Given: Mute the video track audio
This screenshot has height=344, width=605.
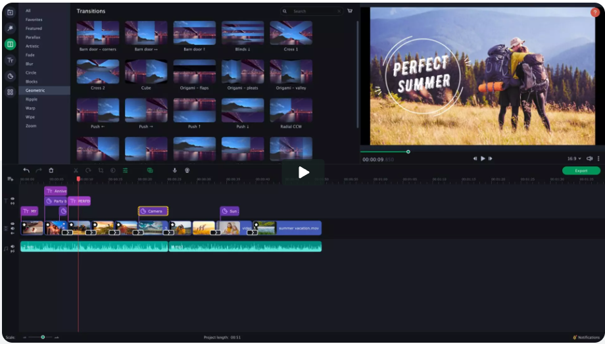Looking at the screenshot, I should (x=12, y=228).
